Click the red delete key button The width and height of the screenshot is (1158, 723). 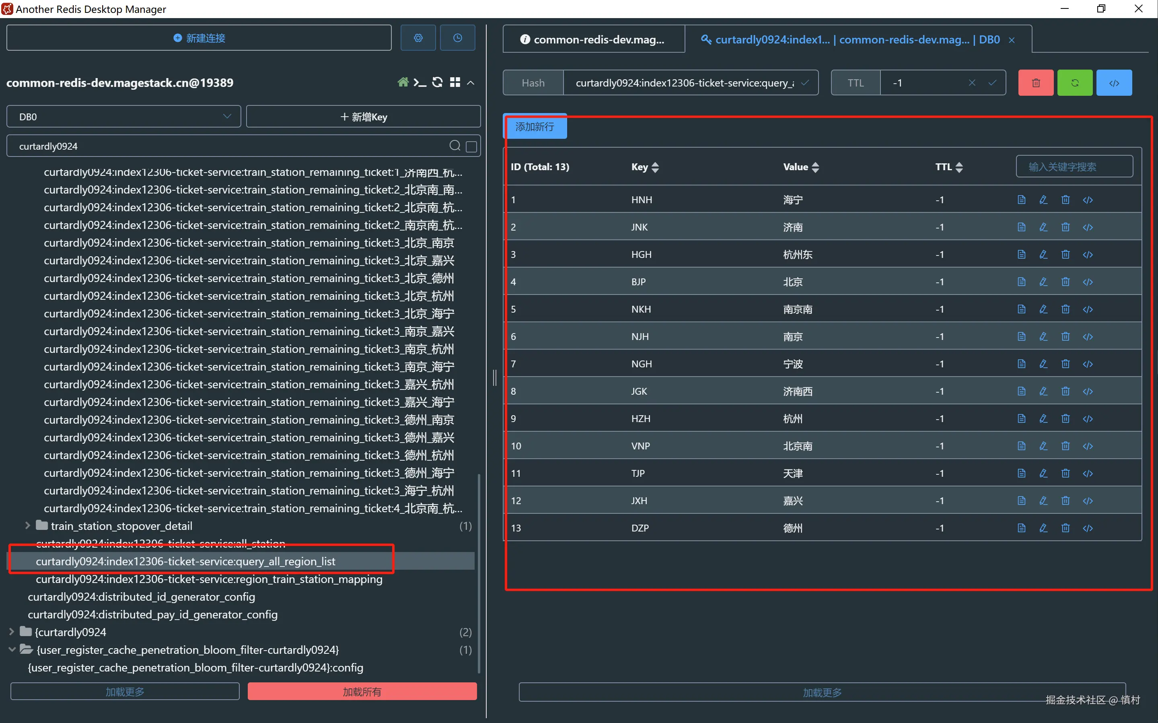[1035, 83]
